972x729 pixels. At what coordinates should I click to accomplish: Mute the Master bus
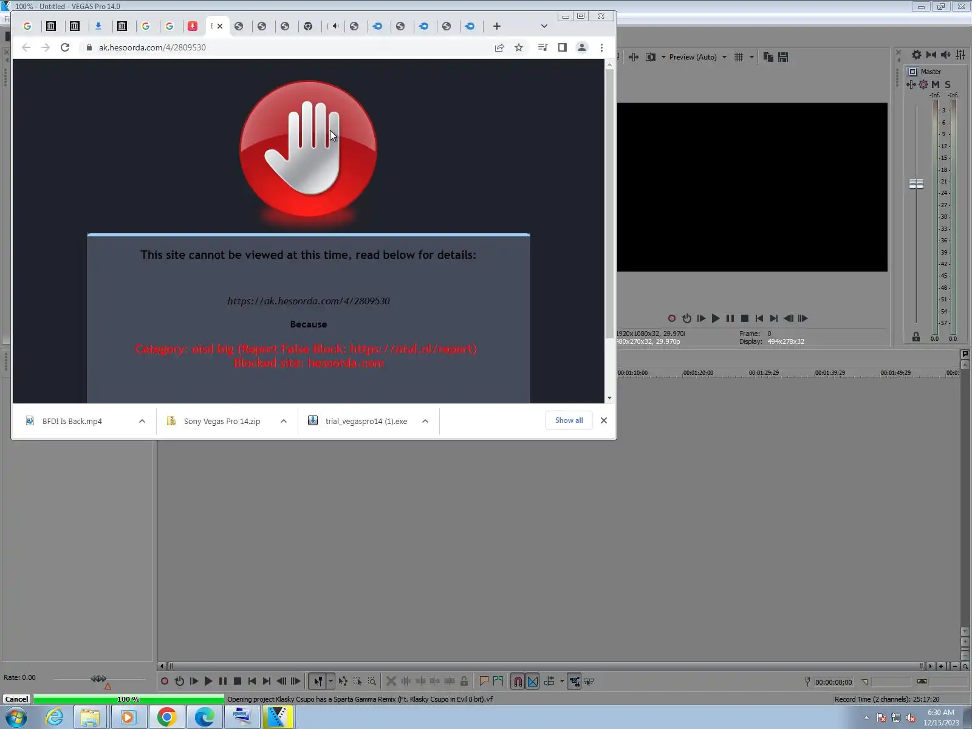point(936,84)
